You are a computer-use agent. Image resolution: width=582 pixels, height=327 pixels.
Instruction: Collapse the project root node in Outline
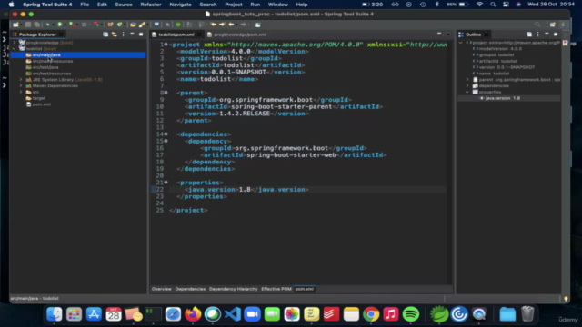coord(461,43)
